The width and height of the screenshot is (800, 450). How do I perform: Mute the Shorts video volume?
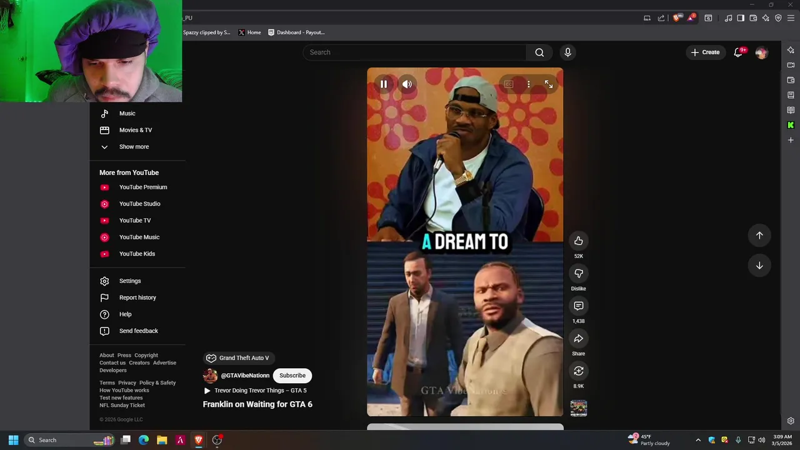click(407, 84)
